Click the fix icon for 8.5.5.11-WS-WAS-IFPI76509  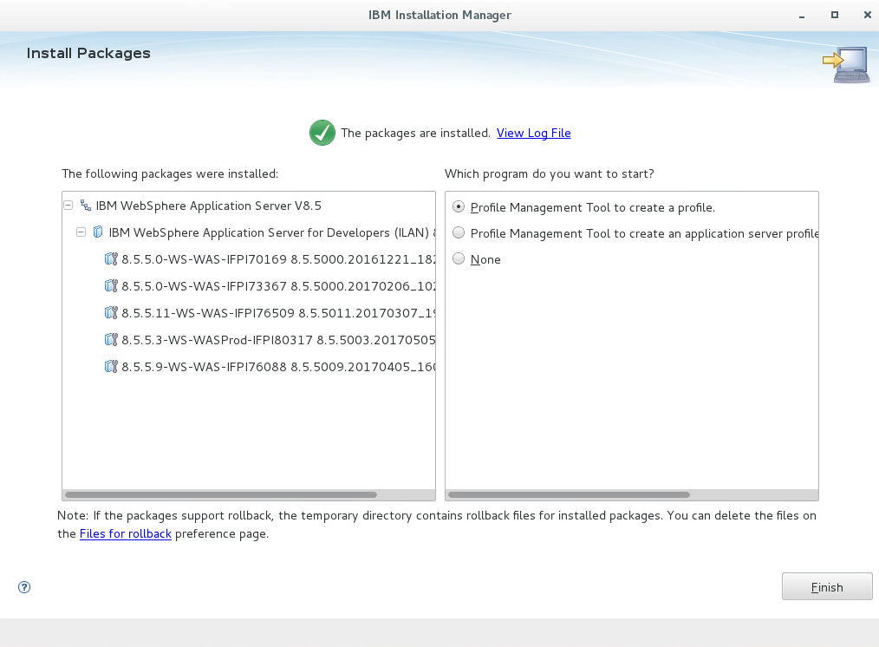111,312
